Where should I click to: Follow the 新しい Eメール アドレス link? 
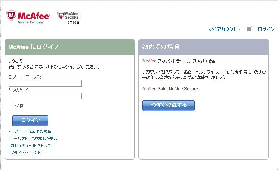(31, 146)
